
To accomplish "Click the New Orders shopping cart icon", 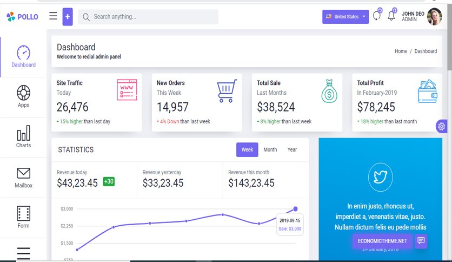I will pos(227,90).
